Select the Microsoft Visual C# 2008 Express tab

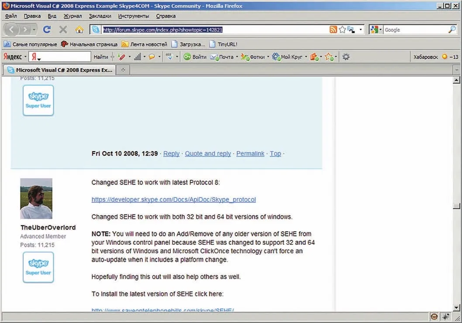(60, 70)
